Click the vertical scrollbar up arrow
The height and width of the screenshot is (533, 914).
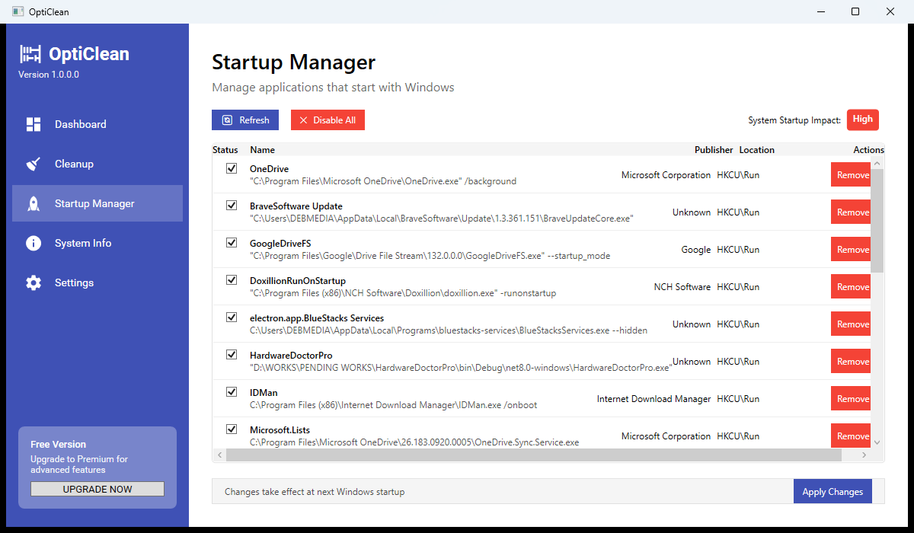tap(877, 163)
